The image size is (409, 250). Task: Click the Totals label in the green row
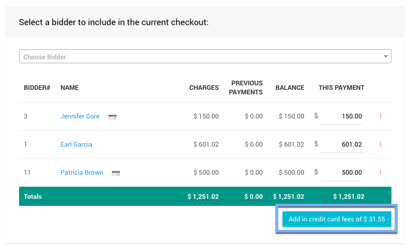(33, 197)
